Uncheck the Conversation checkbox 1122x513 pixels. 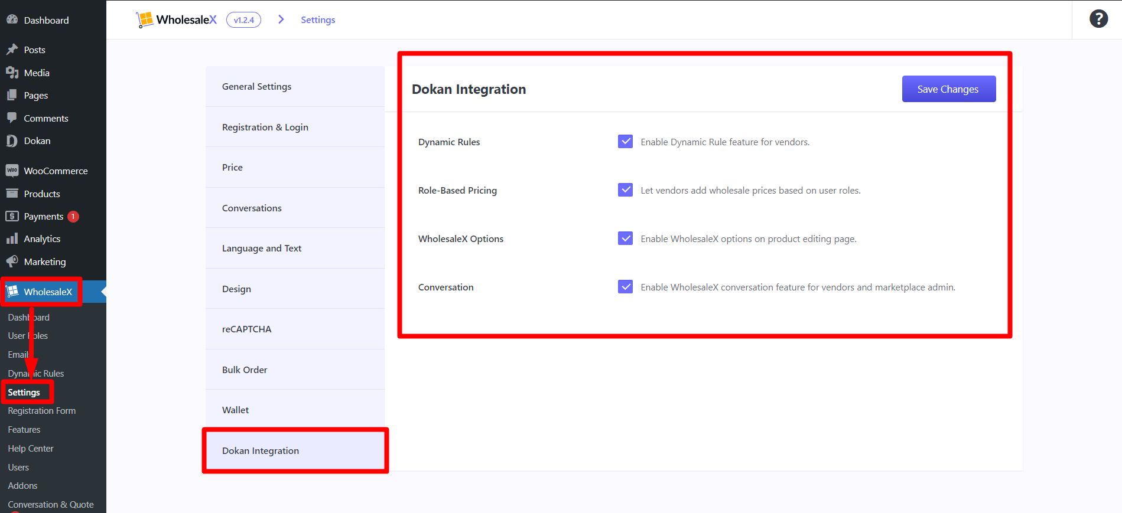pos(625,287)
